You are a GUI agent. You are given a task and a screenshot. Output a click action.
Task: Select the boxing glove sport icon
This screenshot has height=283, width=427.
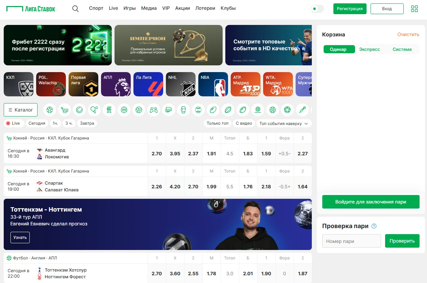183,110
